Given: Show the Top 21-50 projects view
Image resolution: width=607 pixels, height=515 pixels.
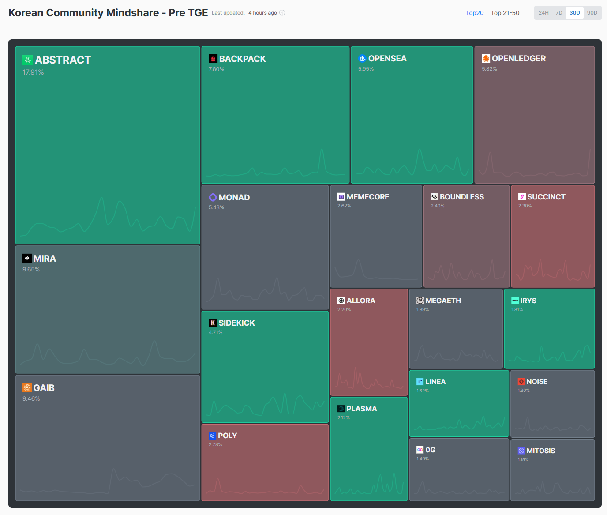Looking at the screenshot, I should 505,13.
